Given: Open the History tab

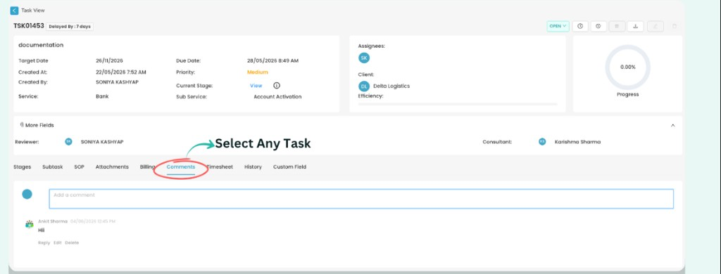Looking at the screenshot, I should click(253, 167).
